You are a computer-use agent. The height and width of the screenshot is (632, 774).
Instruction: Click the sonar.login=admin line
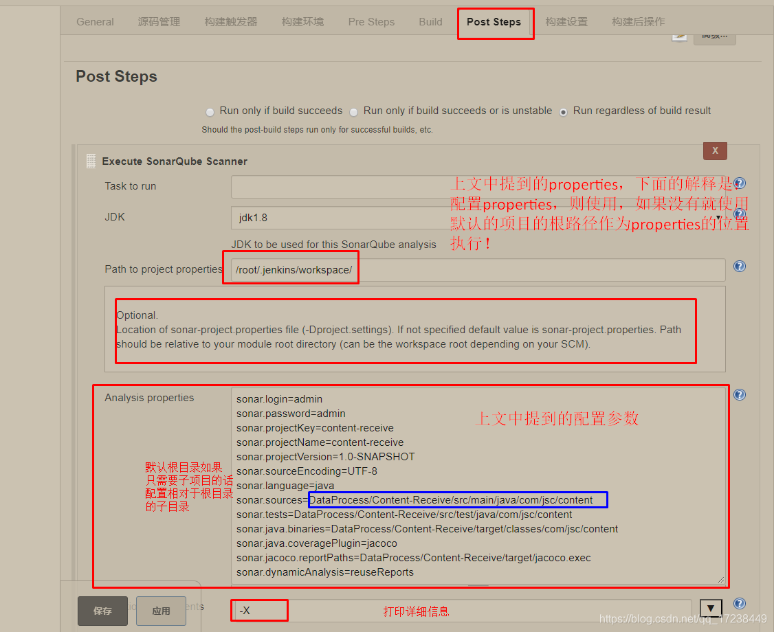tap(279, 399)
